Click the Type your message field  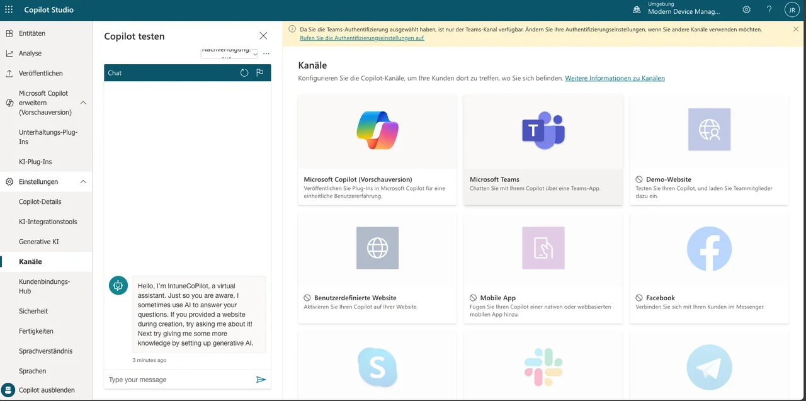[x=179, y=380]
